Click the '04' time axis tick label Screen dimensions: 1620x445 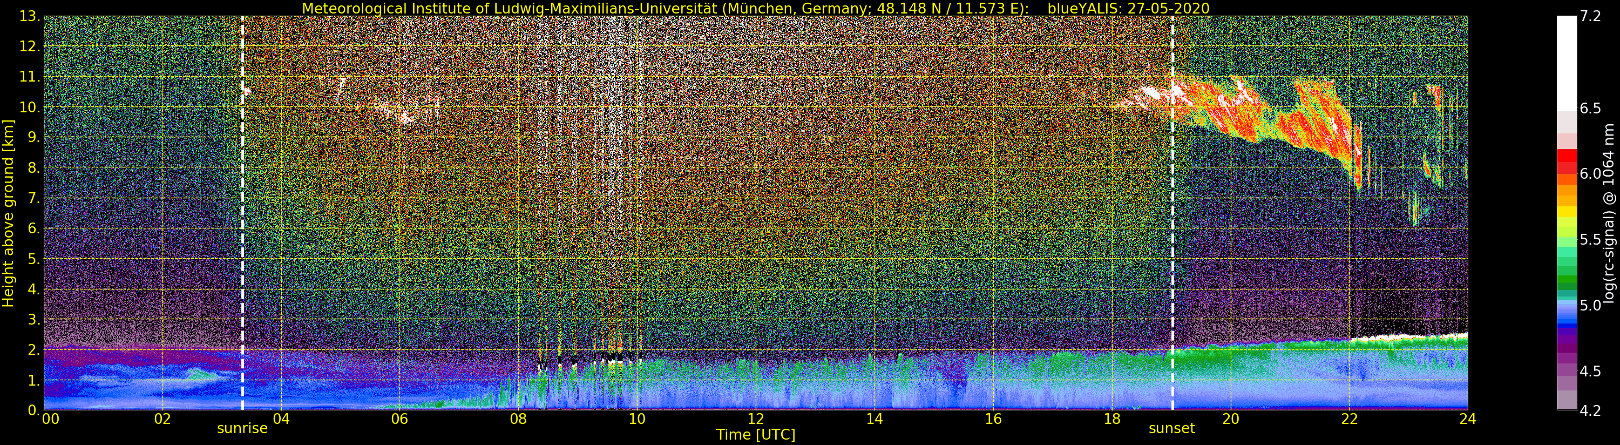281,419
